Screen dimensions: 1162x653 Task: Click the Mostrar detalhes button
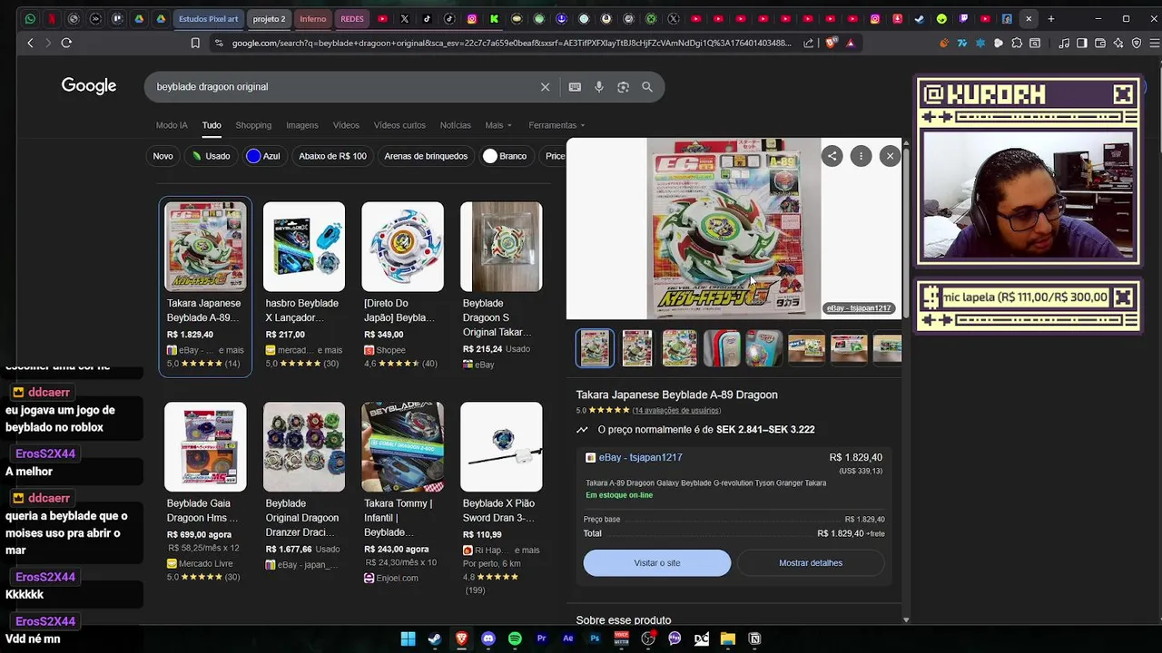(x=811, y=563)
